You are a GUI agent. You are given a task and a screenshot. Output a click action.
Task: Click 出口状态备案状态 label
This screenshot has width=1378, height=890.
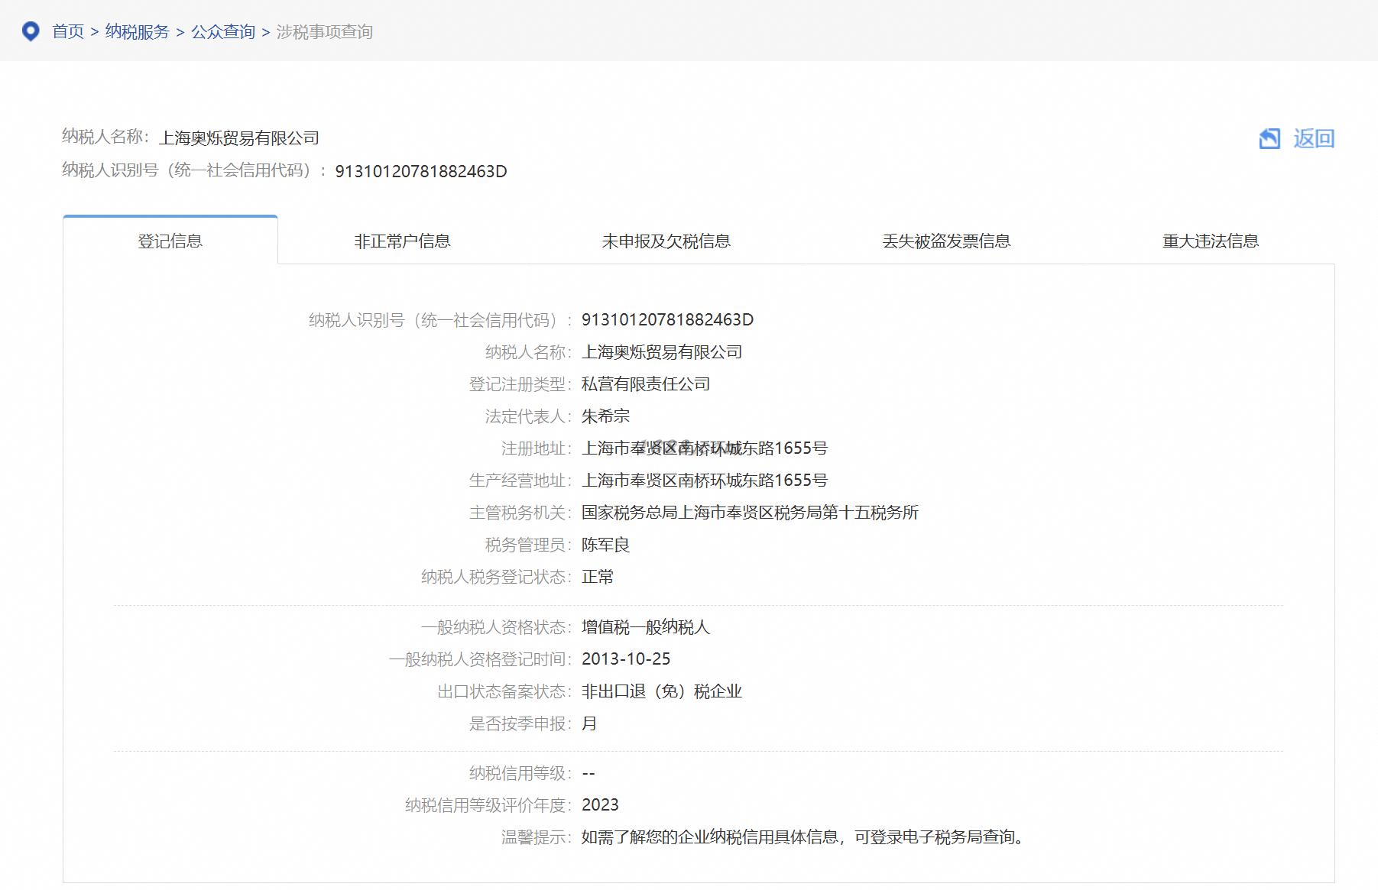[x=504, y=691]
